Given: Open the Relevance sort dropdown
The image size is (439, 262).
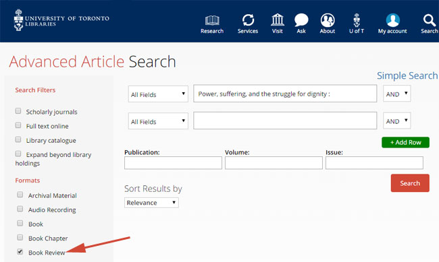Looking at the screenshot, I should [151, 203].
